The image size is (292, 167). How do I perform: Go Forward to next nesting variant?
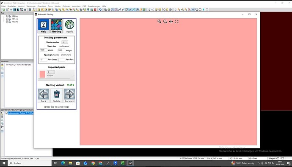[69, 95]
